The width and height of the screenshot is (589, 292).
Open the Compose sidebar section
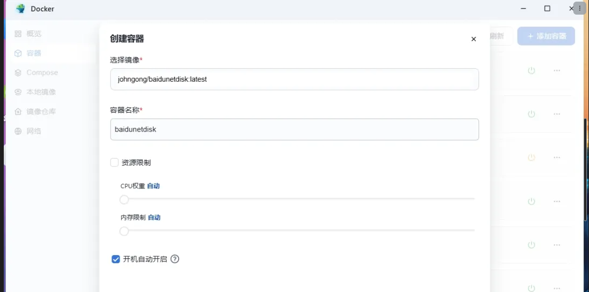pos(42,73)
